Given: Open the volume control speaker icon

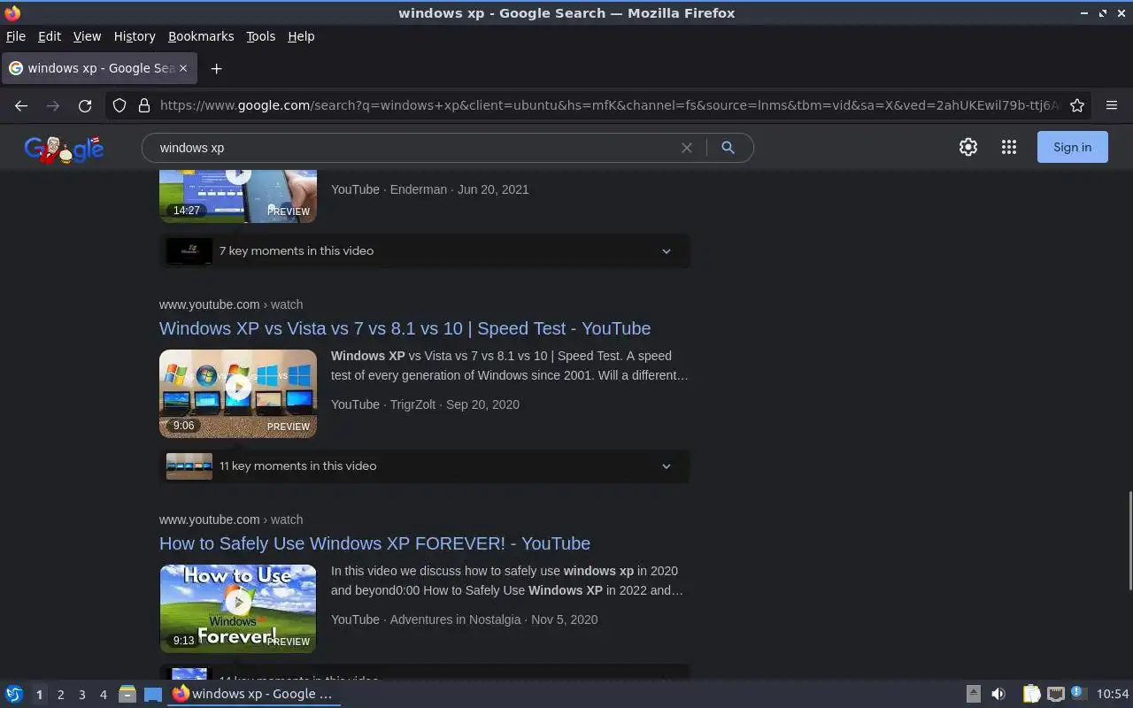Looking at the screenshot, I should (998, 694).
